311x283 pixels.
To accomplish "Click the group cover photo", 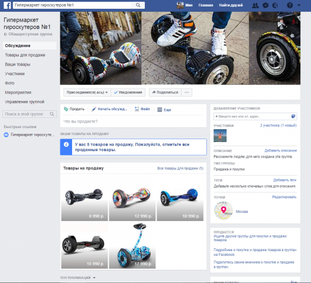I will tap(180, 48).
